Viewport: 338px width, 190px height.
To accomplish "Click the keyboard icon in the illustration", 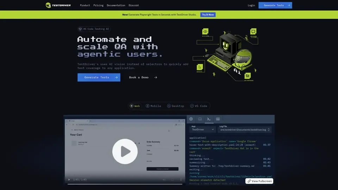I will tap(248, 76).
